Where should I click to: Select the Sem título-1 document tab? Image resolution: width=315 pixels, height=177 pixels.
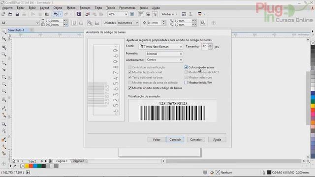point(16,30)
